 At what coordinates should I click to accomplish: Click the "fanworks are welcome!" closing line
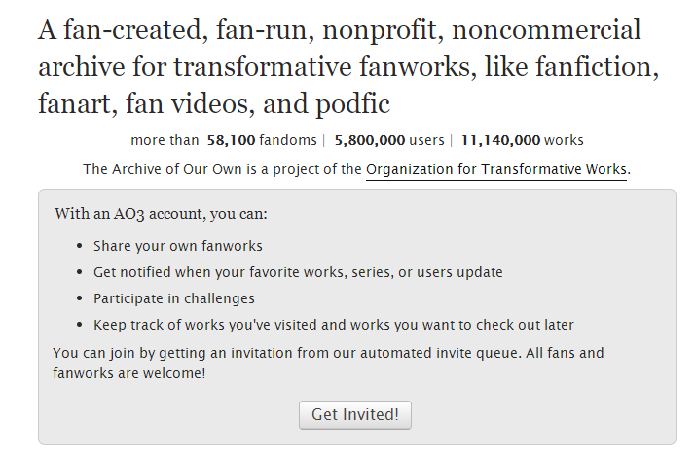tap(128, 372)
